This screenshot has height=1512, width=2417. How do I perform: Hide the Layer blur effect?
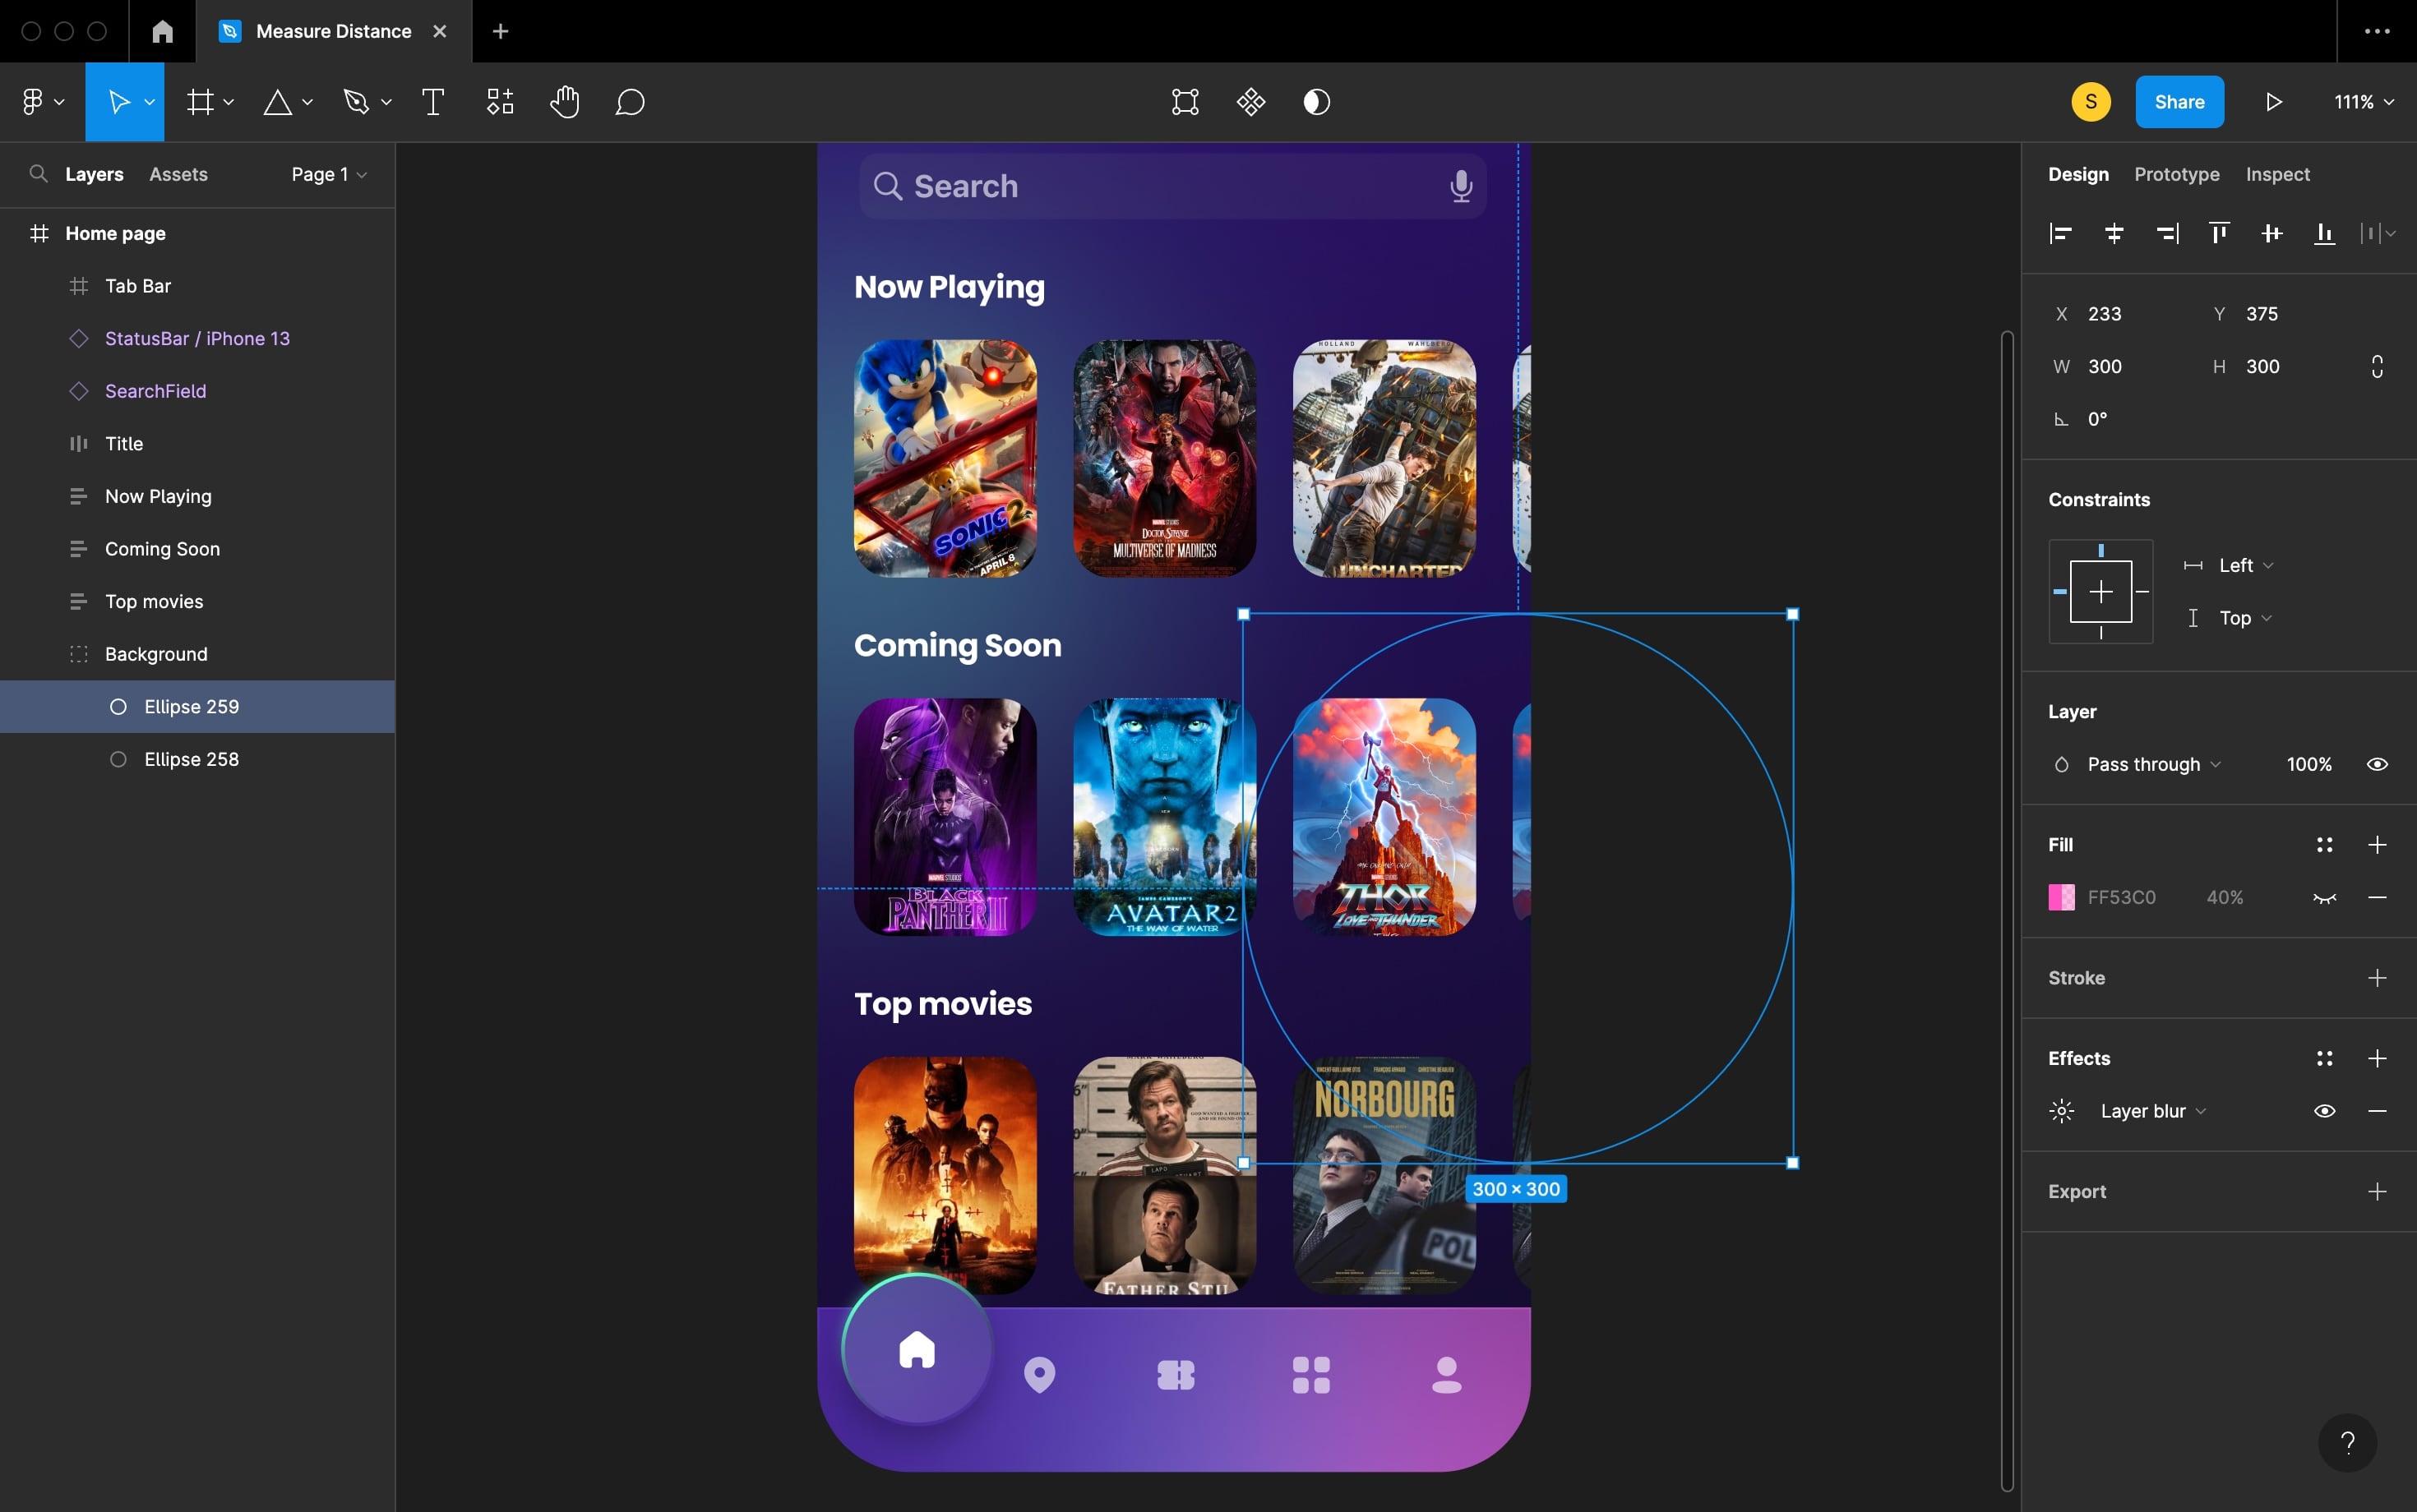pyautogui.click(x=2324, y=1111)
